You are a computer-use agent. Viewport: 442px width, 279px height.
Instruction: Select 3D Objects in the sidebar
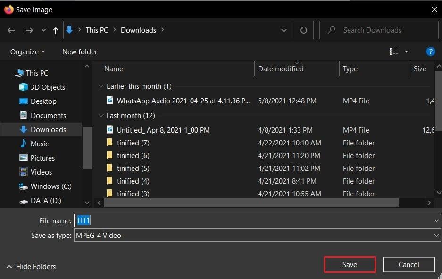coord(48,87)
